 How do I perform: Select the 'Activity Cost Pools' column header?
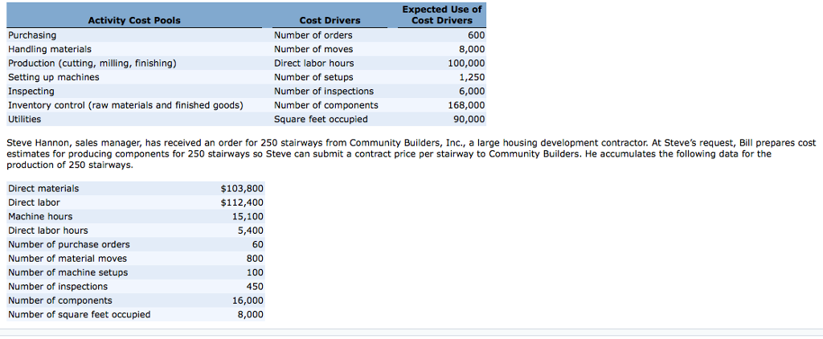134,20
